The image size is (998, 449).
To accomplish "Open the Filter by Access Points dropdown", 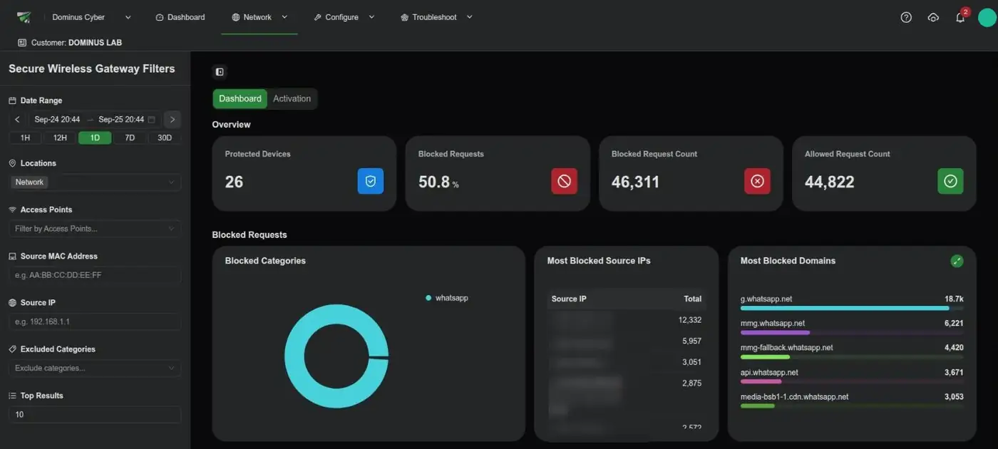I will (95, 229).
